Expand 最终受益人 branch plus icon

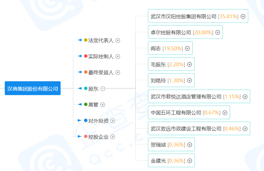point(118,72)
